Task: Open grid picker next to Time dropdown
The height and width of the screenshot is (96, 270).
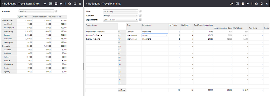Action: click(140, 11)
